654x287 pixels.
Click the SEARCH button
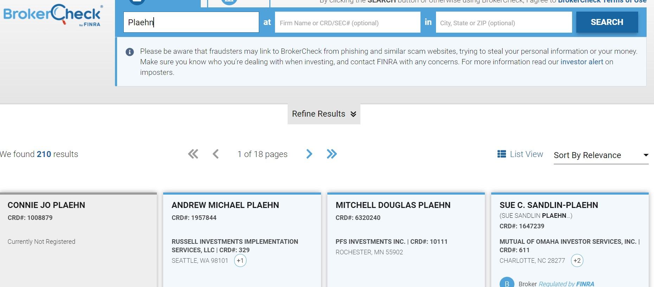pos(607,22)
